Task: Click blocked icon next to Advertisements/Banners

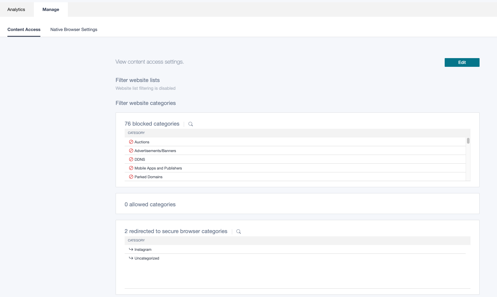Action: tap(131, 151)
